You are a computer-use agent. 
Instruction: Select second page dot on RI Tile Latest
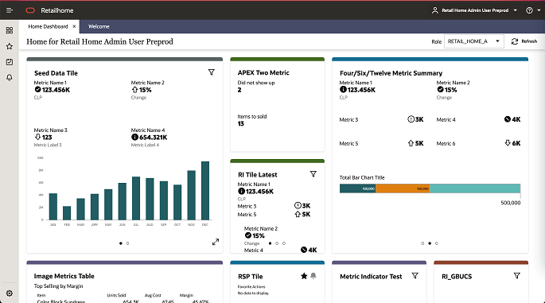(277, 243)
